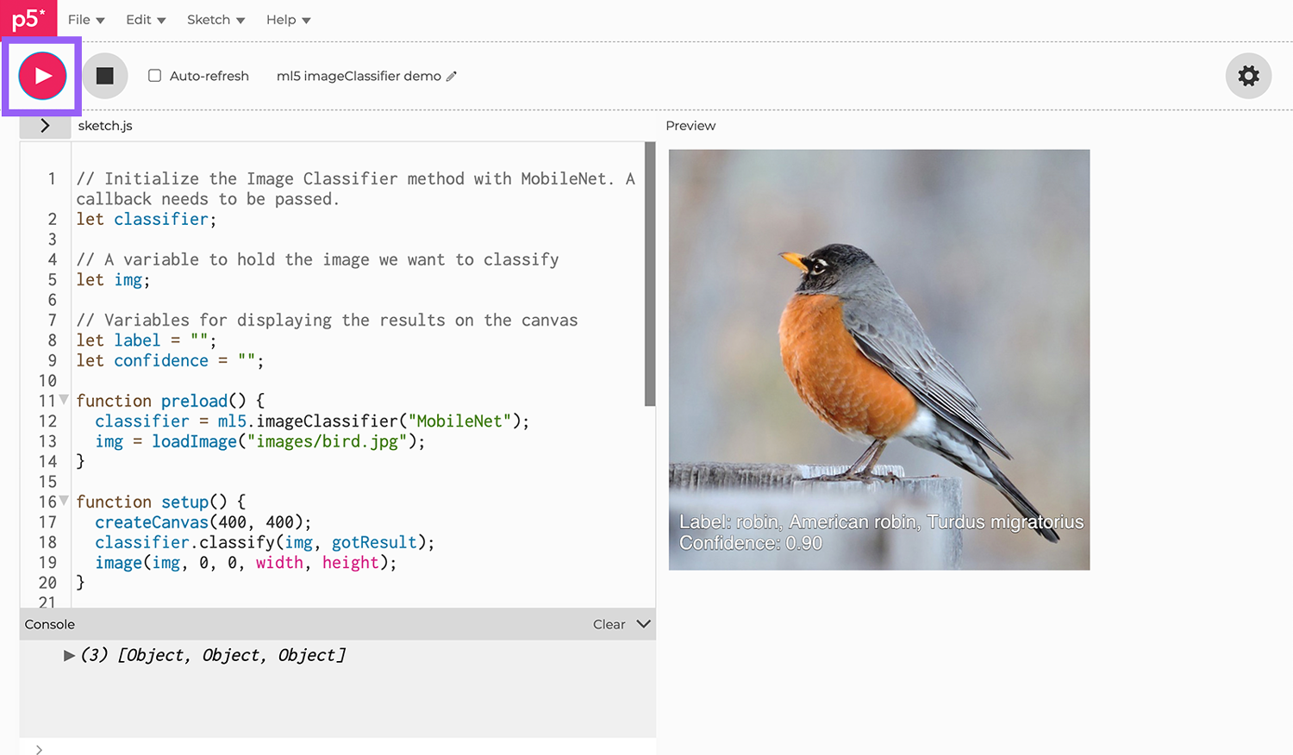The height and width of the screenshot is (755, 1293).
Task: Run the sketch with the Play button
Action: [x=42, y=76]
